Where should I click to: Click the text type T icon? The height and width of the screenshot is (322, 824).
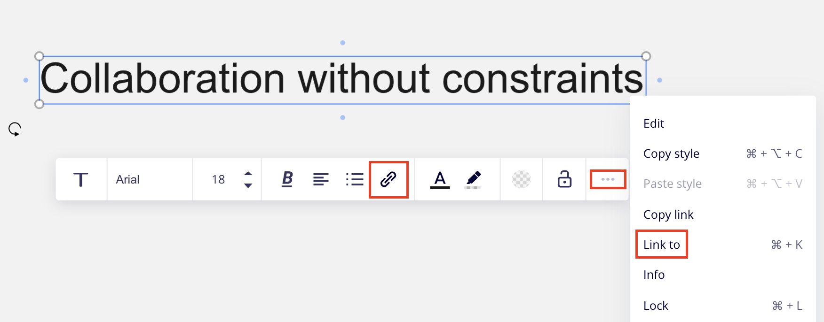pos(81,179)
